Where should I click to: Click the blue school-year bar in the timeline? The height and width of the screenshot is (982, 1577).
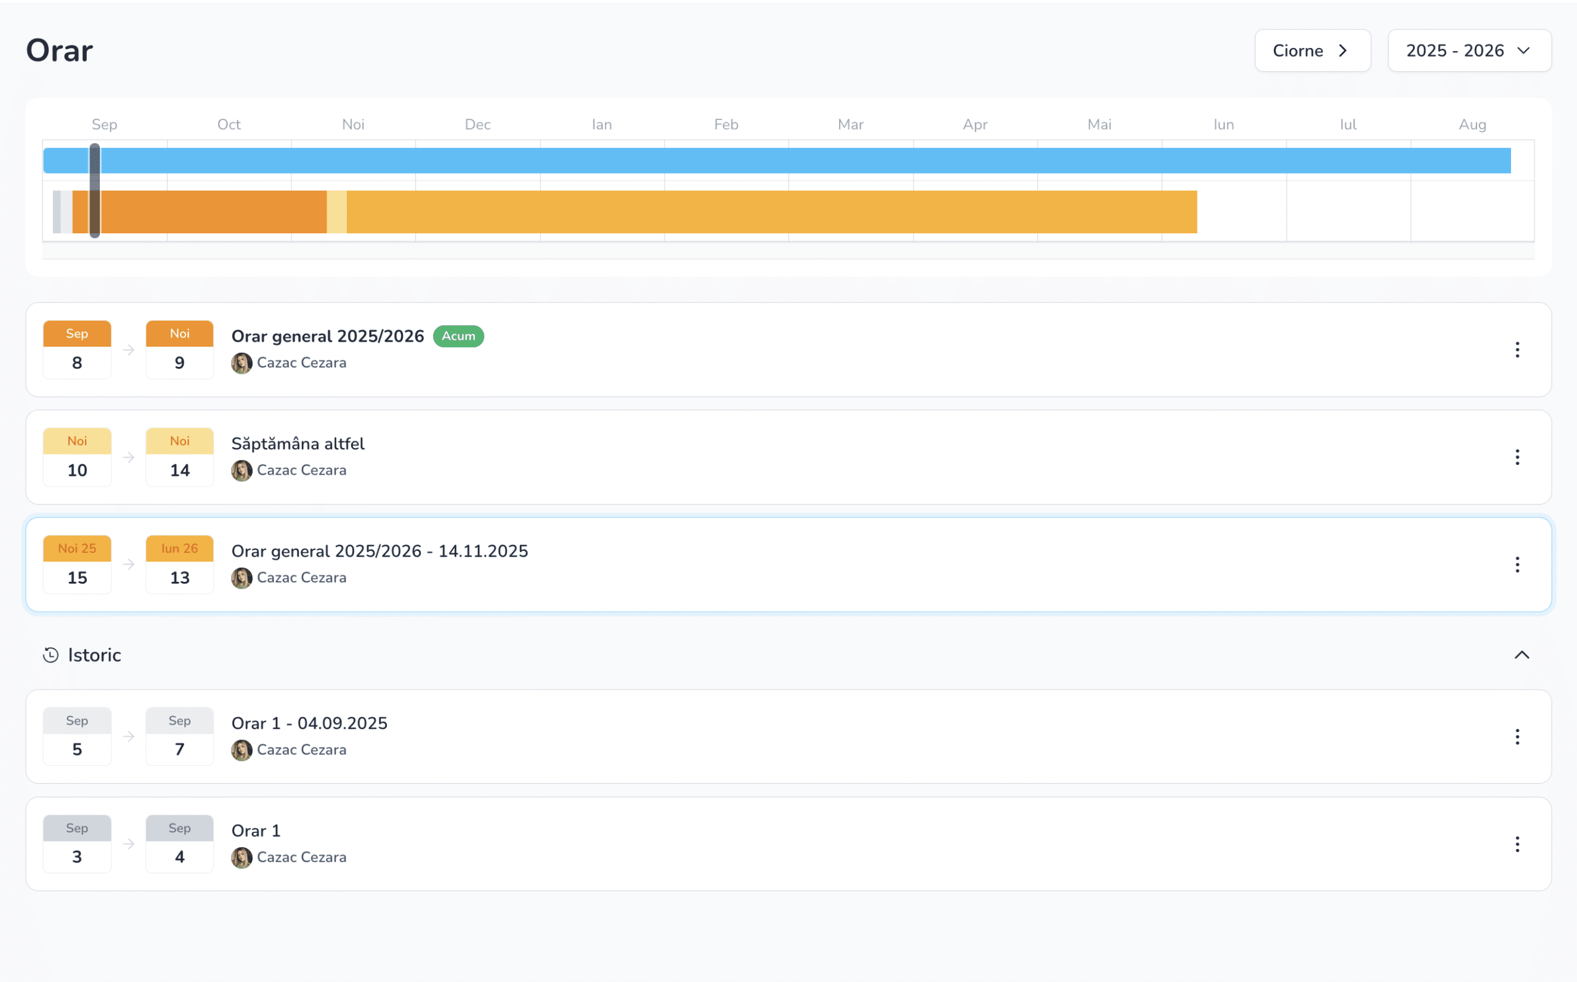(780, 161)
